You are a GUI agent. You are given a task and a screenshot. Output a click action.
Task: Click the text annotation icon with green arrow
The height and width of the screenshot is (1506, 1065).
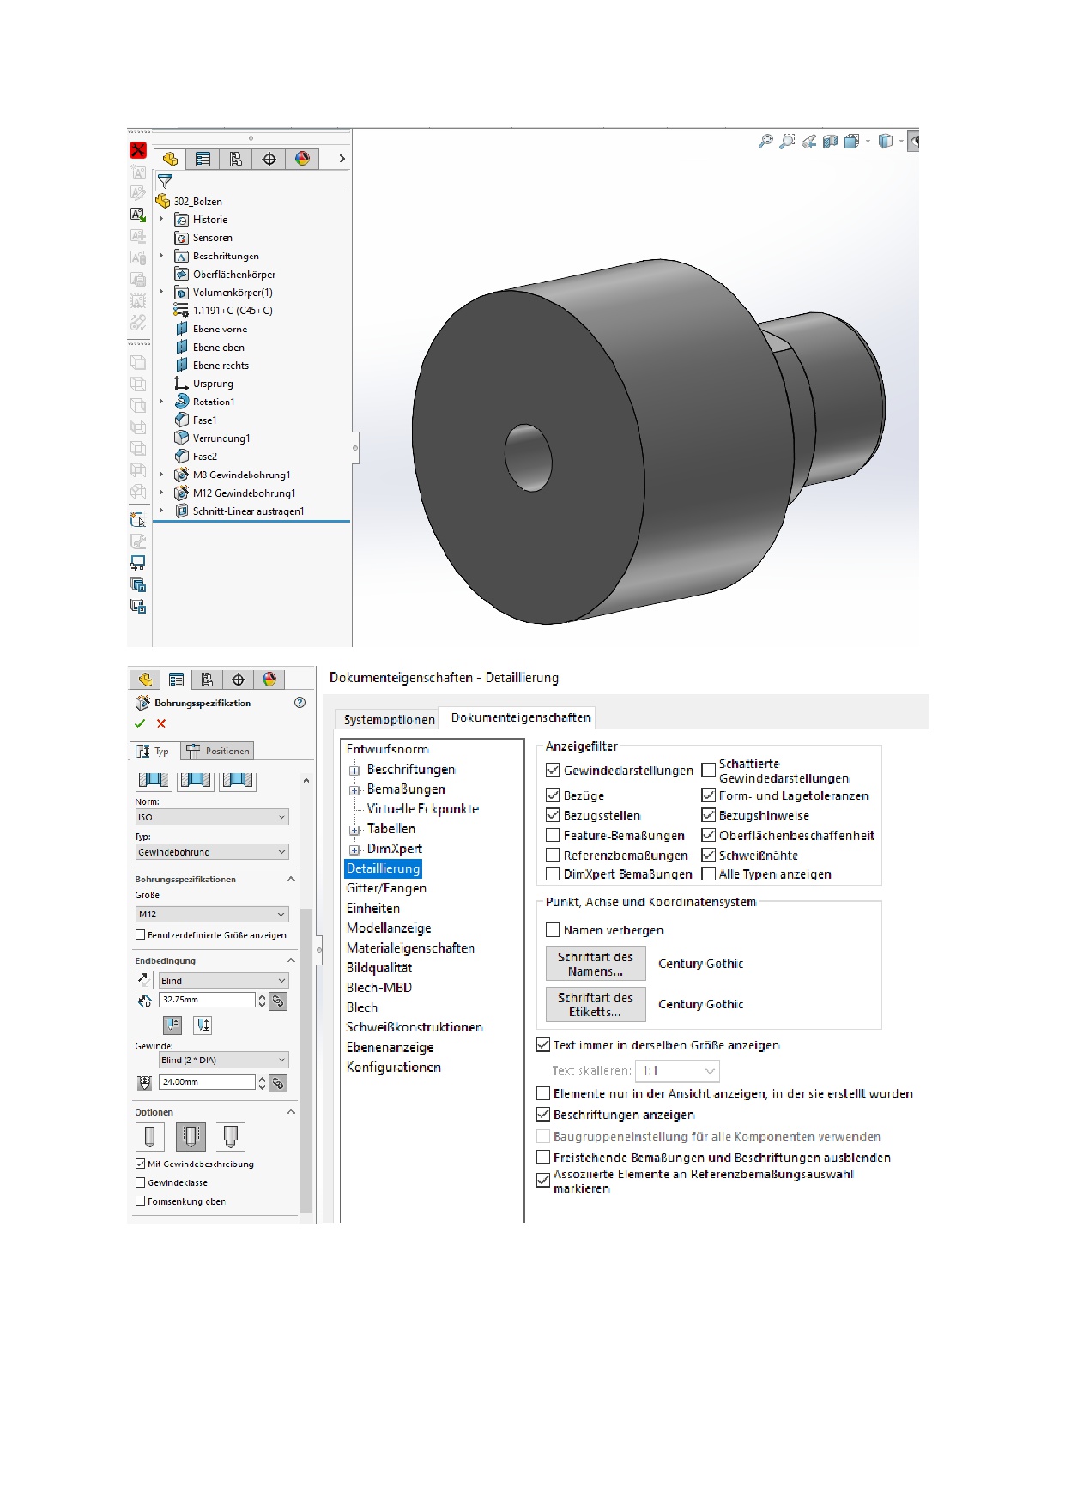(138, 215)
